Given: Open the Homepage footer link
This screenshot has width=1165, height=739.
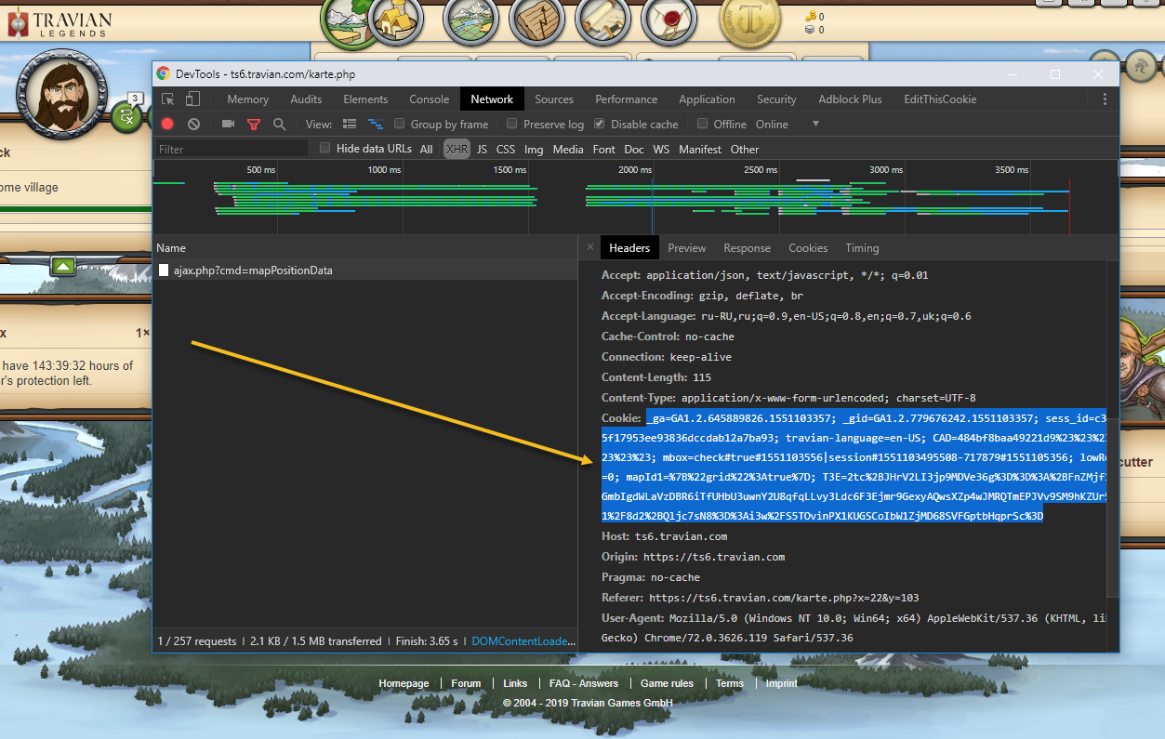Looking at the screenshot, I should (404, 683).
